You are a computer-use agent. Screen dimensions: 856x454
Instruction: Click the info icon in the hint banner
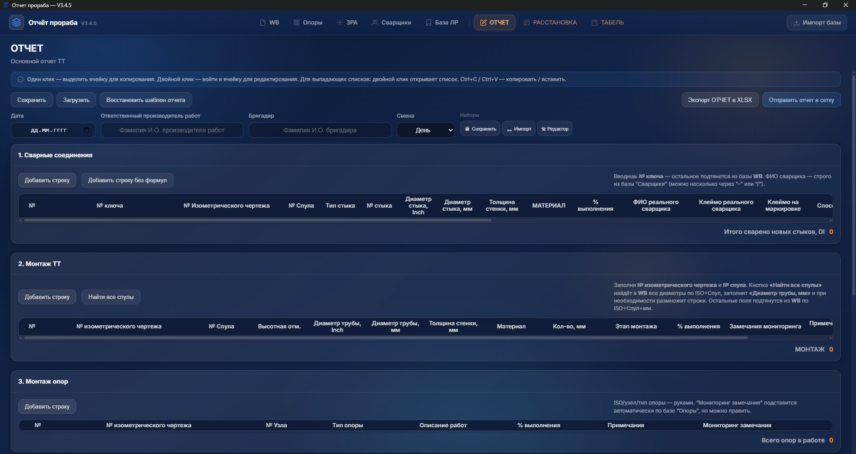[21, 79]
